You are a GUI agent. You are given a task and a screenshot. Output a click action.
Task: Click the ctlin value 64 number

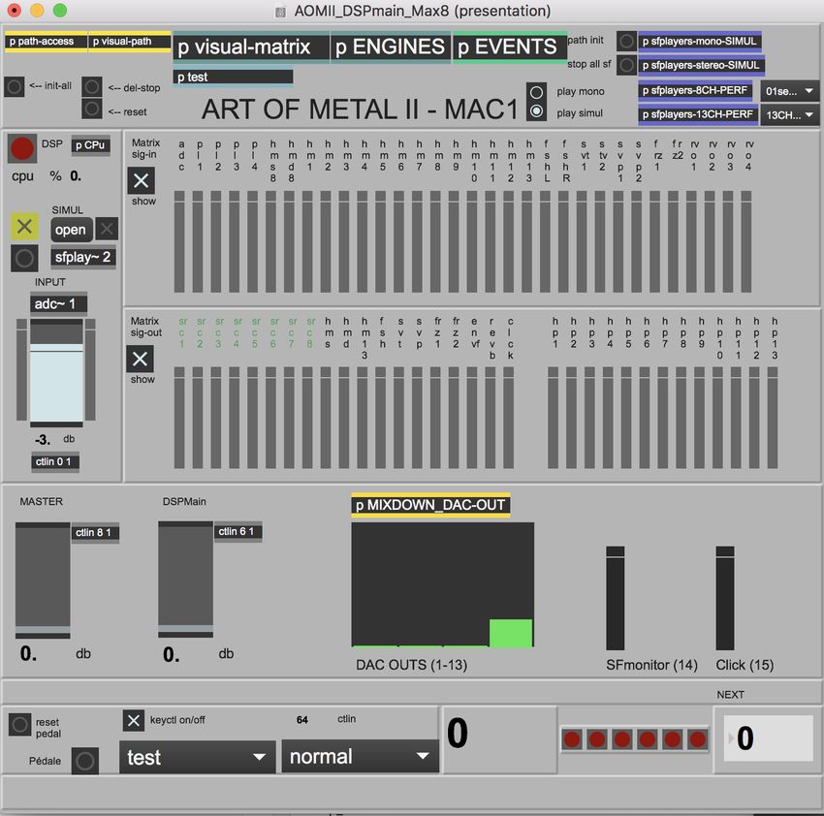click(302, 720)
